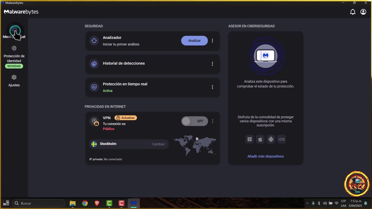Open Brave browser from taskbar

[97, 203]
